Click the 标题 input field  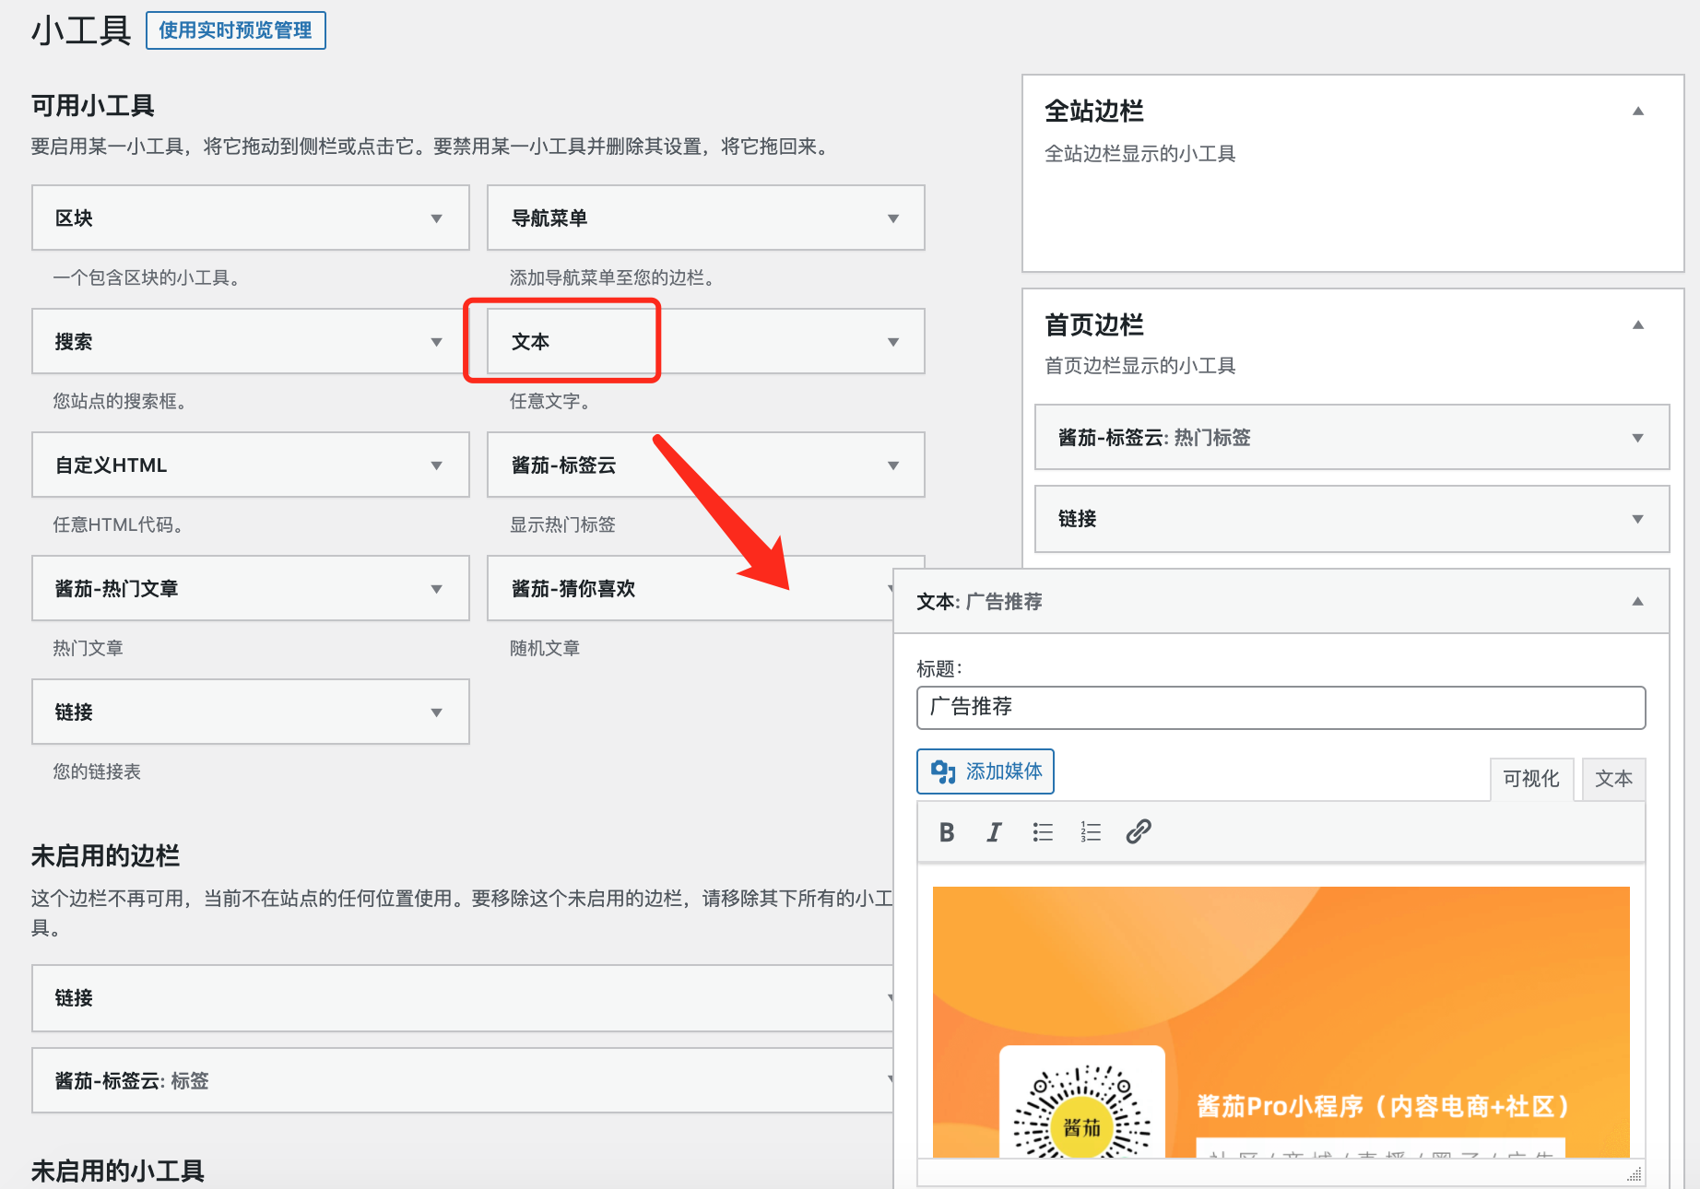click(1281, 707)
